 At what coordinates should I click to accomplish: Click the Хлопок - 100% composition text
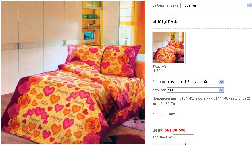coord(164,114)
